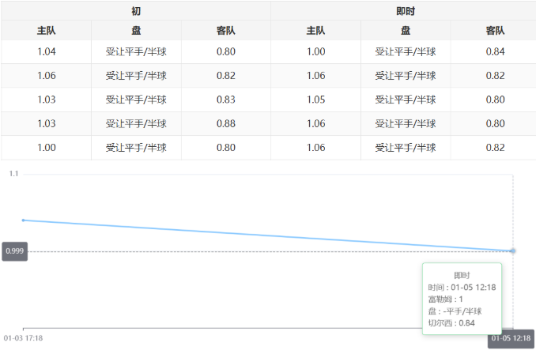Click the 01-03 17:18 x-axis label
The width and height of the screenshot is (551, 354).
[23, 338]
